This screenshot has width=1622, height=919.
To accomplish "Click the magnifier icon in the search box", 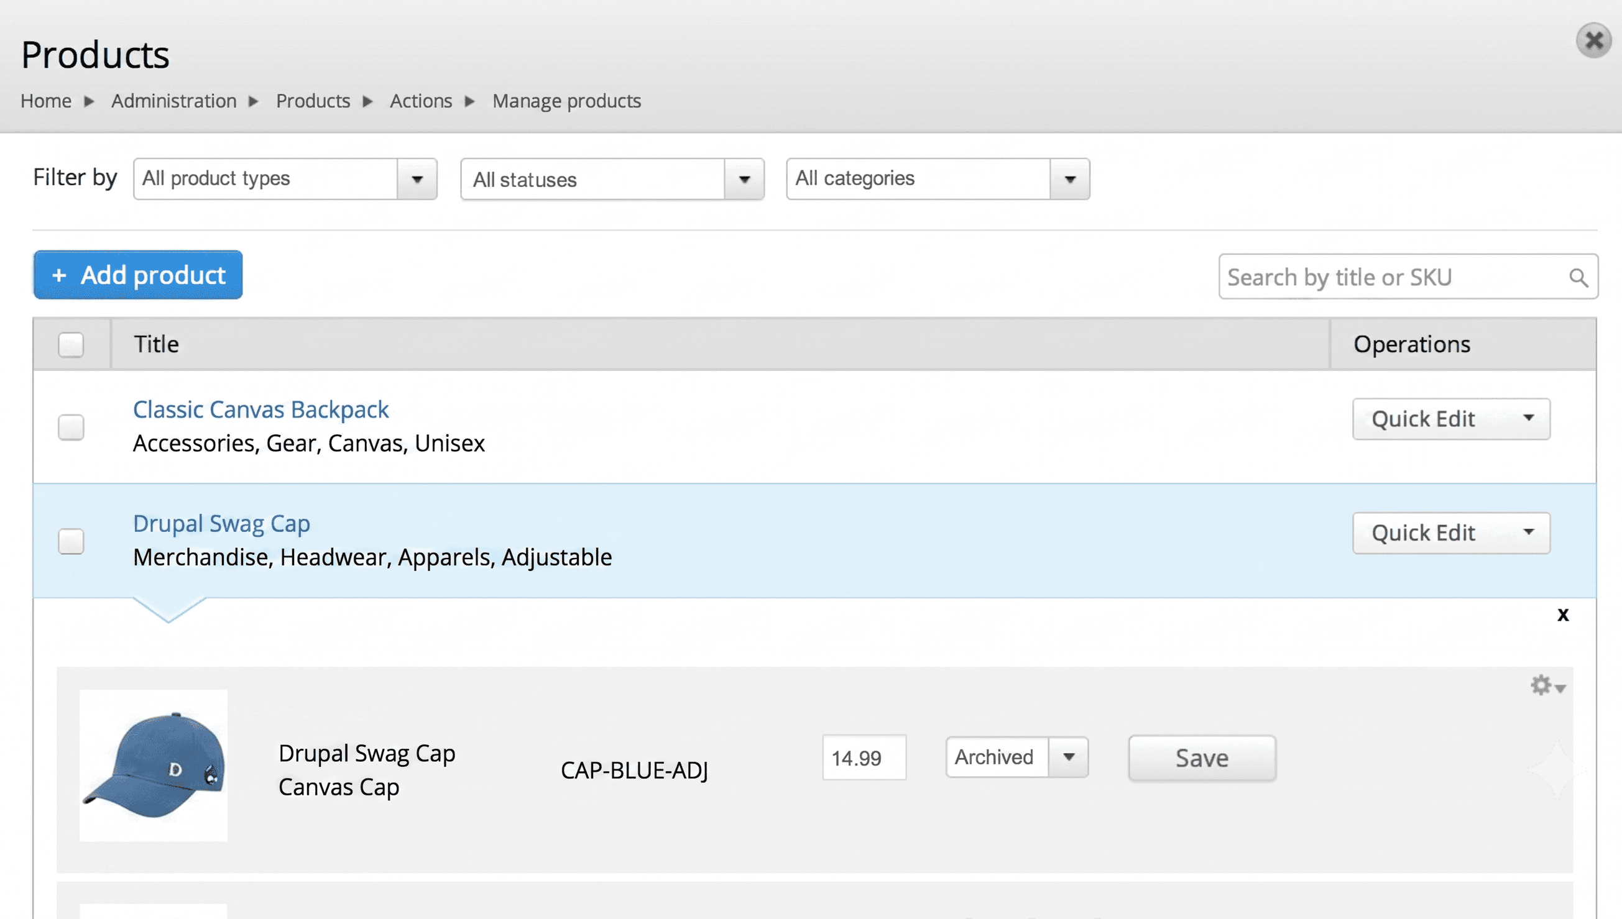I will coord(1578,278).
